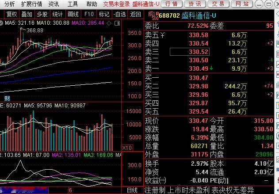279x194 pixels.
Task: Click the X10 scale button
Action: (x=127, y=148)
